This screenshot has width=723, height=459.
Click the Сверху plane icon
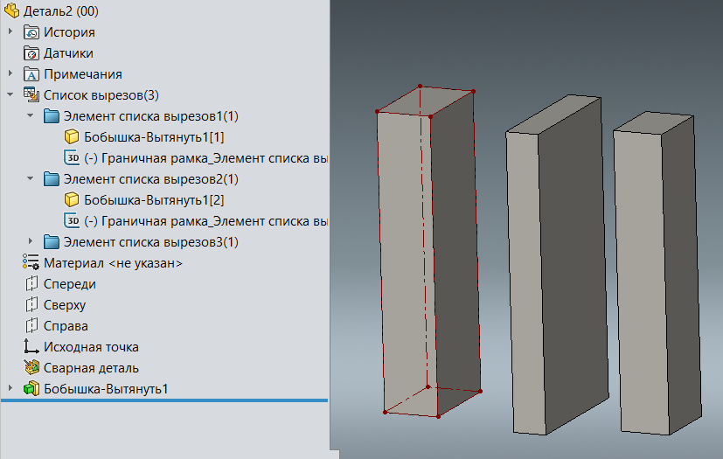click(31, 305)
